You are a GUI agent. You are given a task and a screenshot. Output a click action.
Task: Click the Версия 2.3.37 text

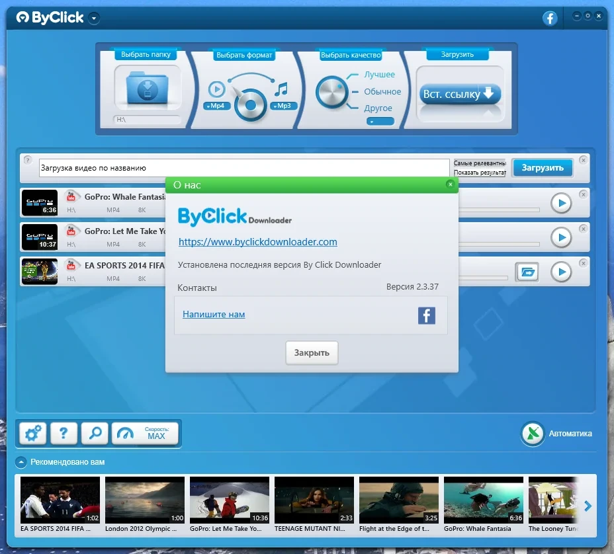pos(412,287)
